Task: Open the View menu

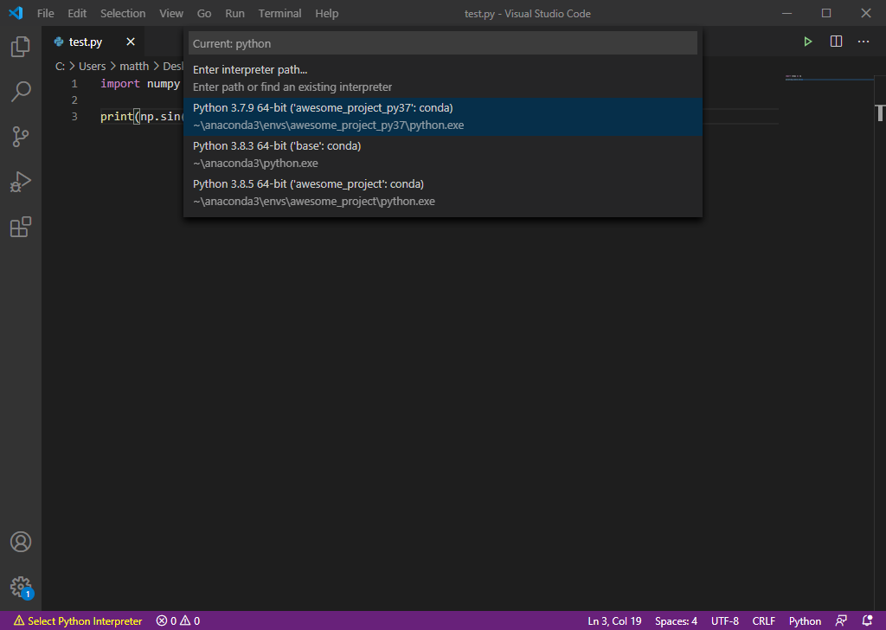Action: [171, 13]
